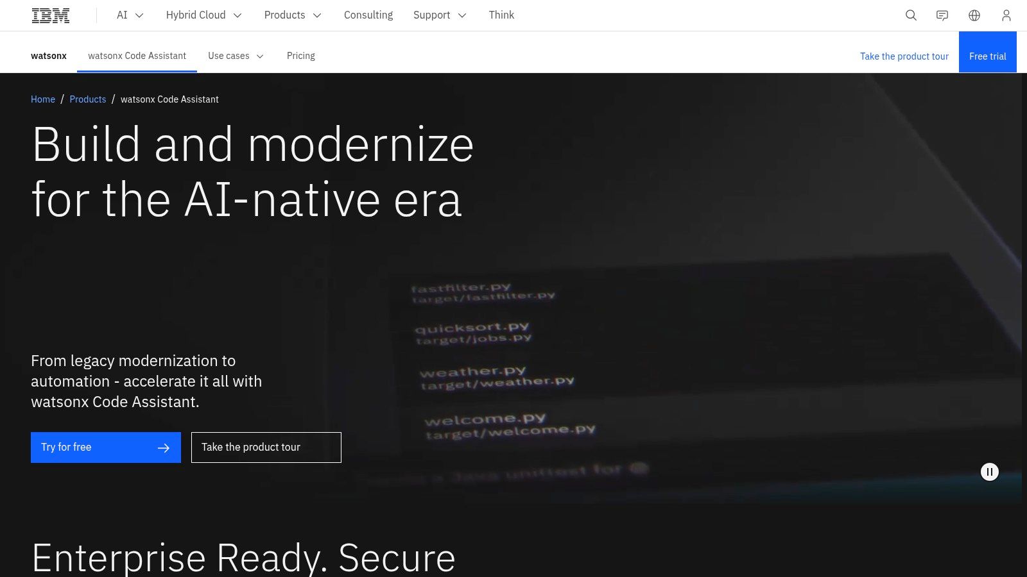
Task: Click the 'Build and modernize' headline
Action: (x=253, y=172)
